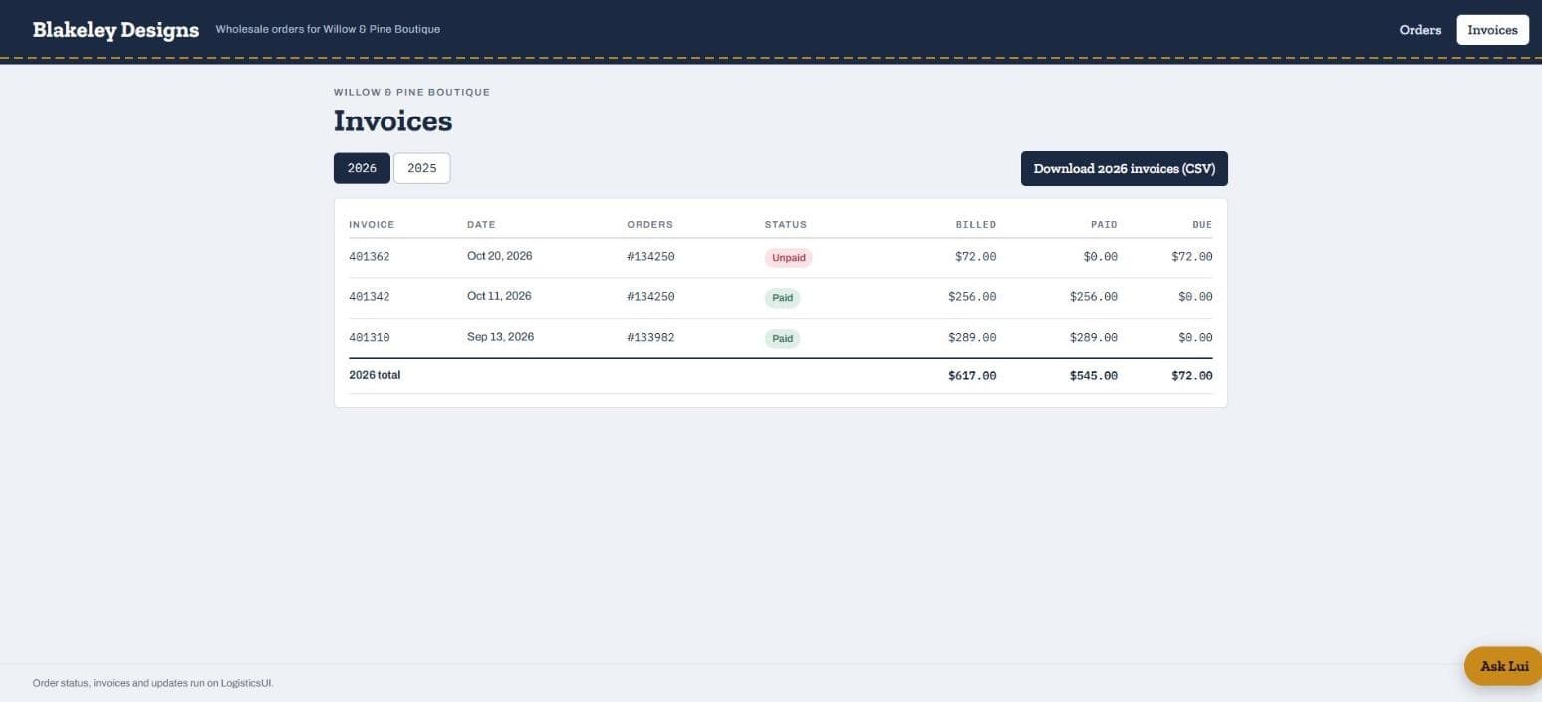Click the Willow & Pine Boutique label above heading
This screenshot has height=702, width=1542.
[x=411, y=92]
